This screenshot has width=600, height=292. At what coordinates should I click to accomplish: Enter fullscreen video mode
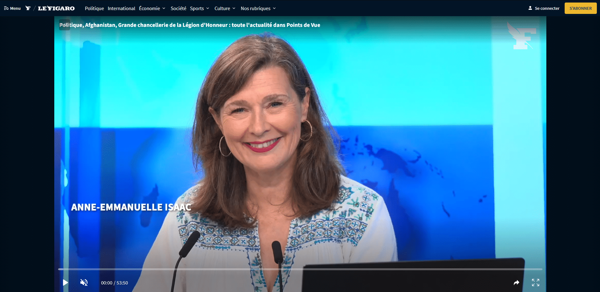tap(535, 283)
